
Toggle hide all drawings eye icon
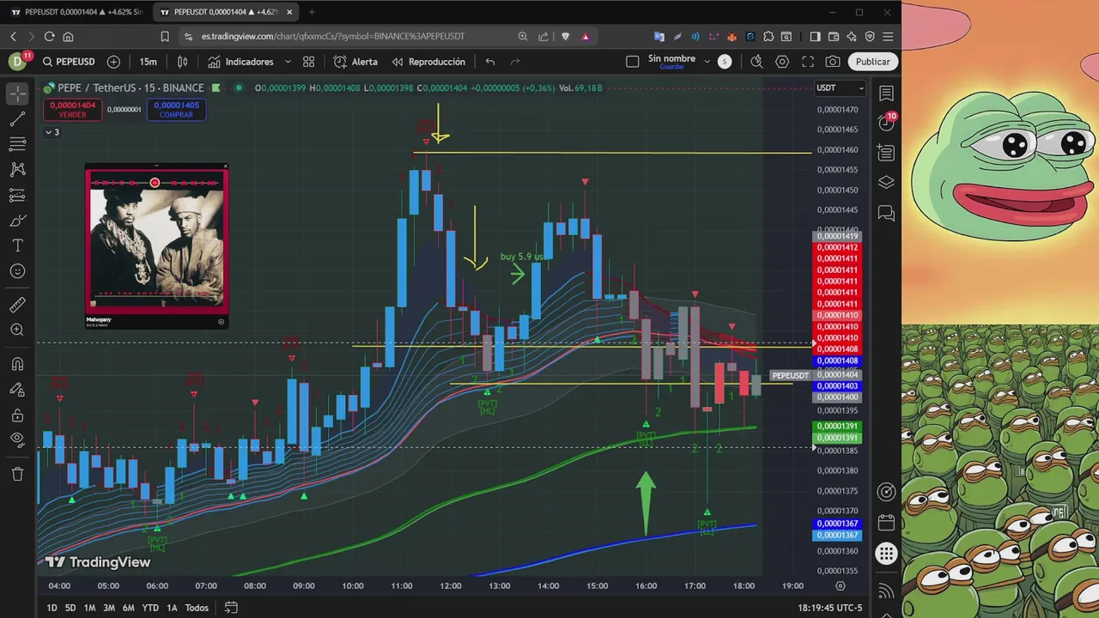click(17, 440)
